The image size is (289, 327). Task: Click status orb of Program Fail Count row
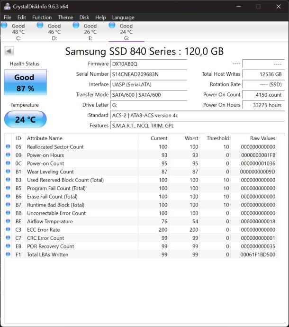pos(8,188)
